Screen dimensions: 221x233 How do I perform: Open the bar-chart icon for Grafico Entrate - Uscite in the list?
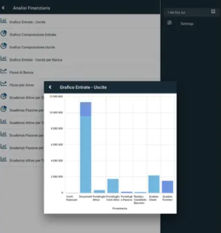4,21
